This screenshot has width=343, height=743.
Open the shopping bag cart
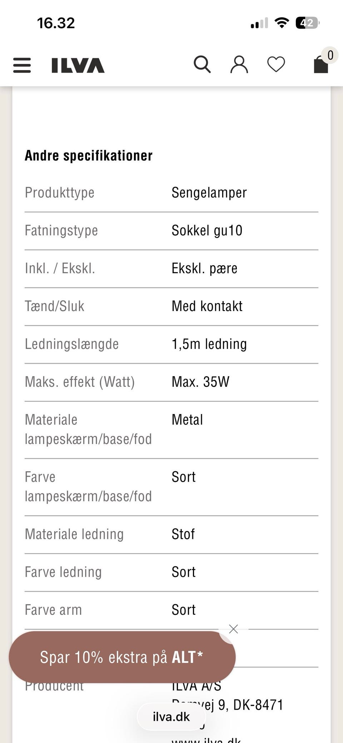[321, 65]
